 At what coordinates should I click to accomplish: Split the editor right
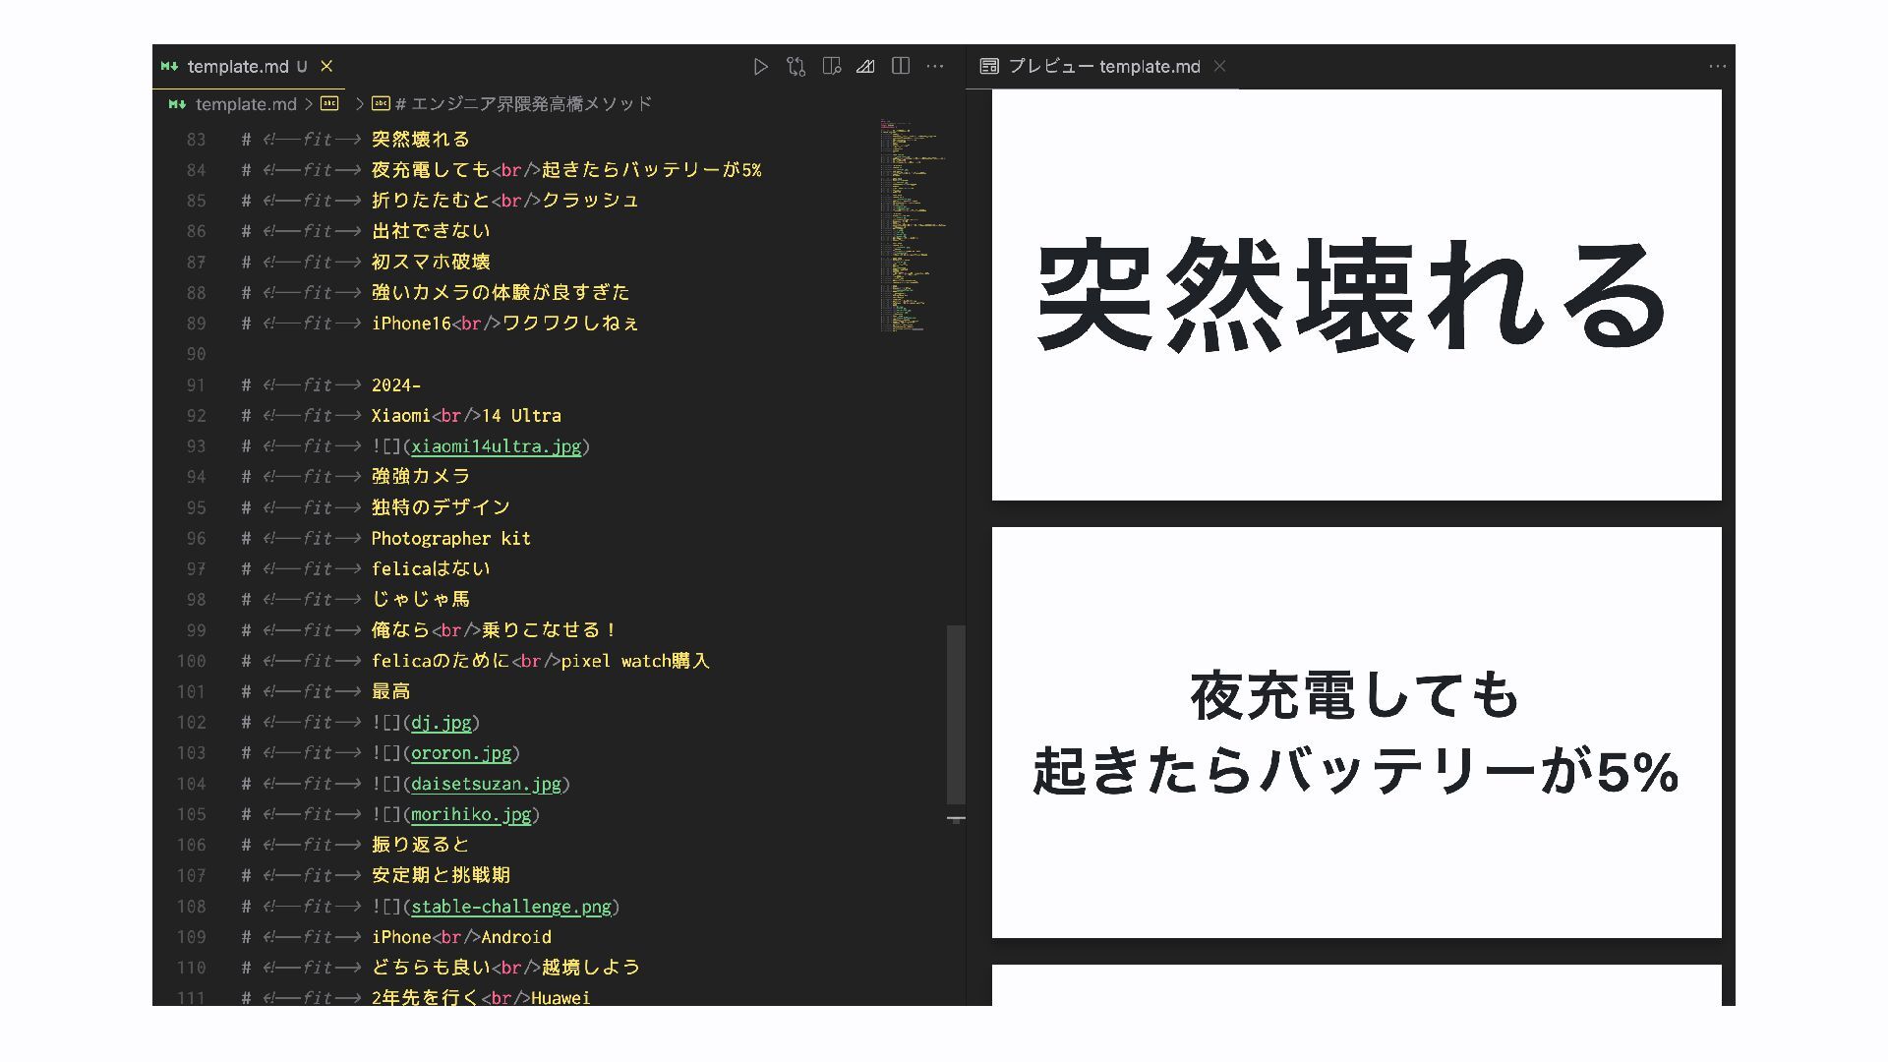point(900,66)
